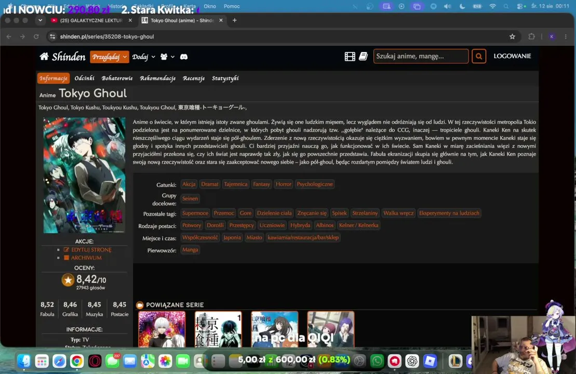Image resolution: width=576 pixels, height=374 pixels.
Task: Reload the page in Chrome
Action: pos(36,36)
